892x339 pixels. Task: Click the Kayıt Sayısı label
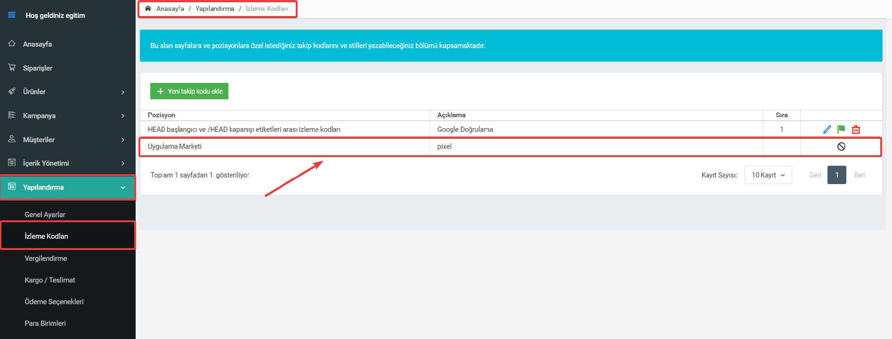coord(719,175)
